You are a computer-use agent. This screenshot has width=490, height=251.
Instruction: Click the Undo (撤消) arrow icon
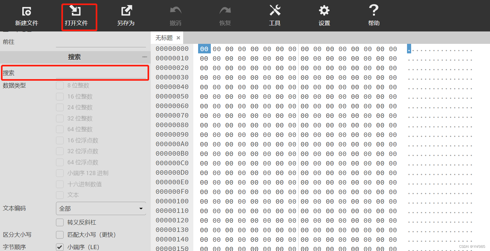[176, 11]
